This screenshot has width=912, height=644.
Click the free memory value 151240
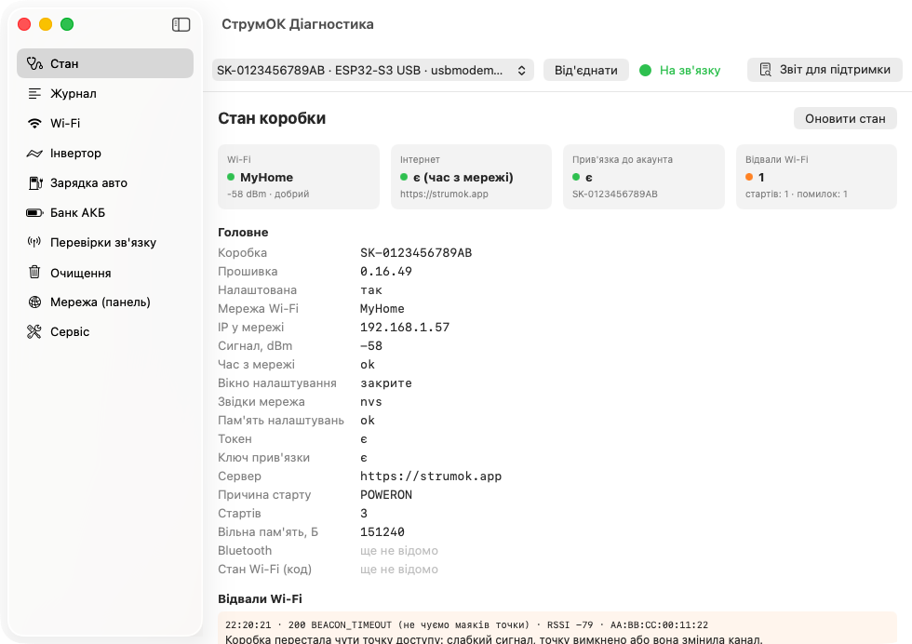382,532
